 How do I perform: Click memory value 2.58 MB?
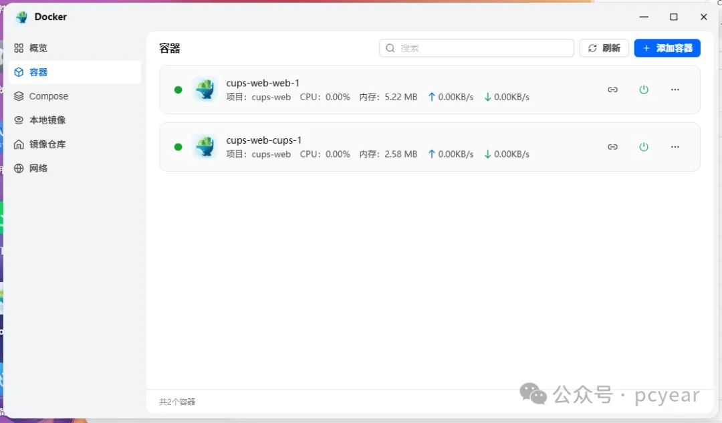pos(401,154)
